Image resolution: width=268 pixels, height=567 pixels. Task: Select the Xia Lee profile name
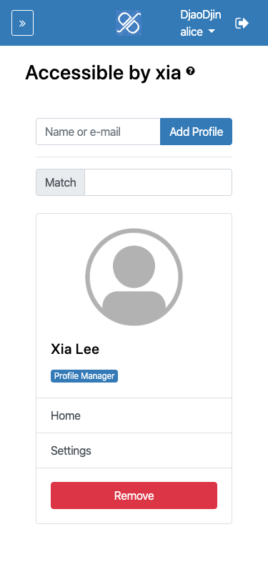click(x=75, y=350)
